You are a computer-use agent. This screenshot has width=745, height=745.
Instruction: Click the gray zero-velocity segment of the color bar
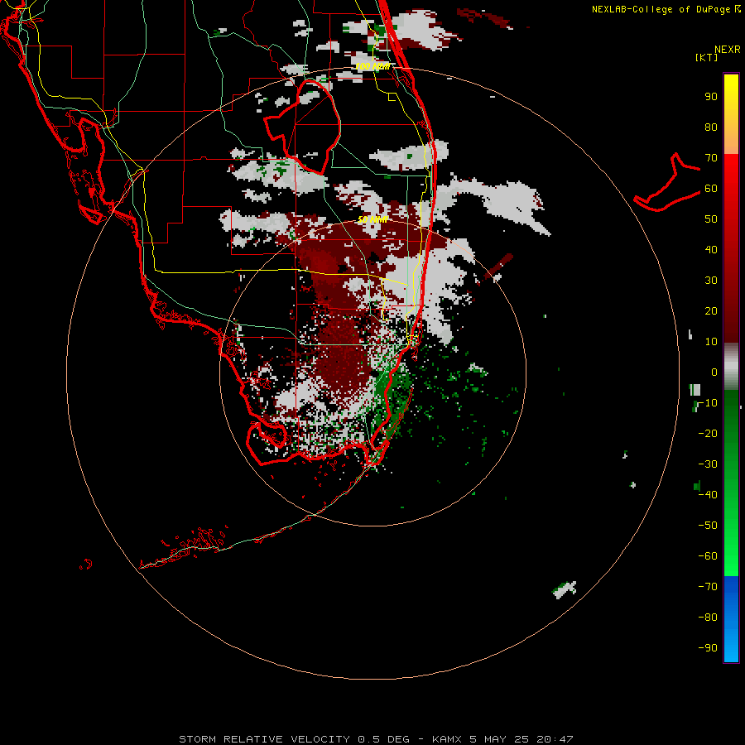(731, 367)
